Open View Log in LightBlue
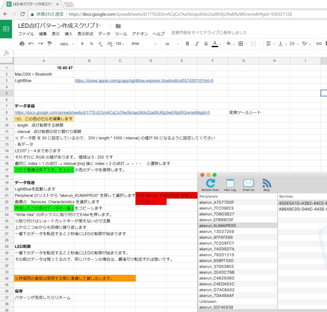 [x=230, y=185]
